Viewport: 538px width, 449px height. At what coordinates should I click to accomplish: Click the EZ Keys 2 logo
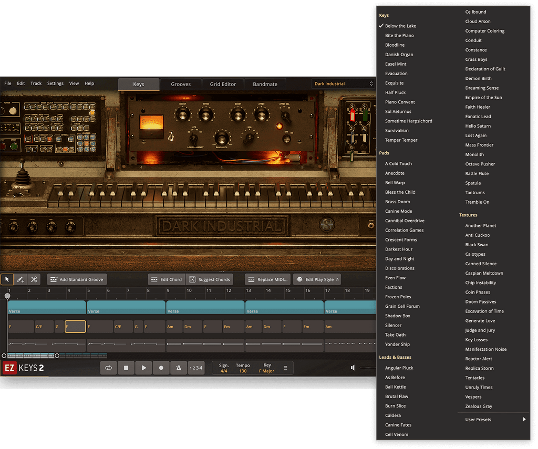[x=24, y=368]
